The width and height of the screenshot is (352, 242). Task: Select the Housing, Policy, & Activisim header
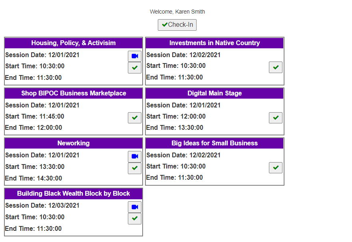74,43
